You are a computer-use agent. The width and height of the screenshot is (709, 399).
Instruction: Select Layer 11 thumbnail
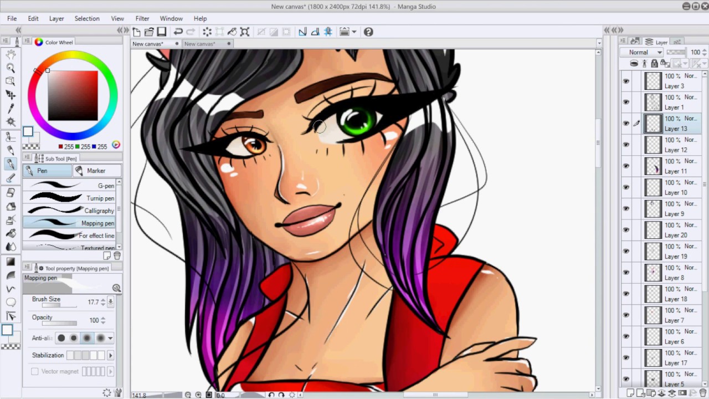(654, 166)
